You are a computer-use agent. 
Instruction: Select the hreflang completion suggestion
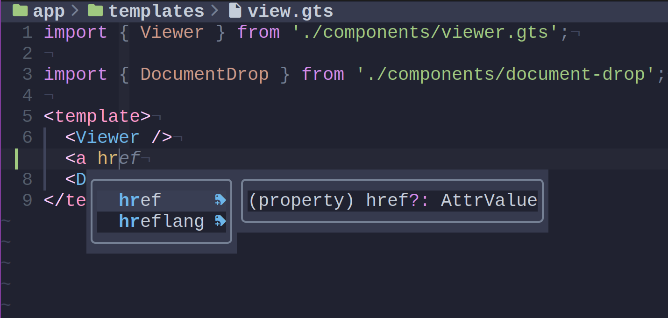point(161,221)
